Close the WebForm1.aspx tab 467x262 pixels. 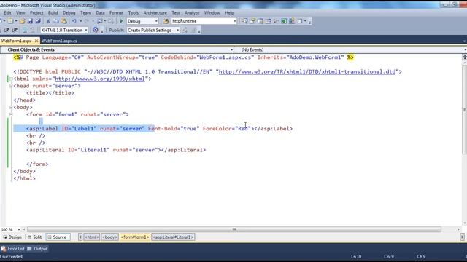(36, 41)
